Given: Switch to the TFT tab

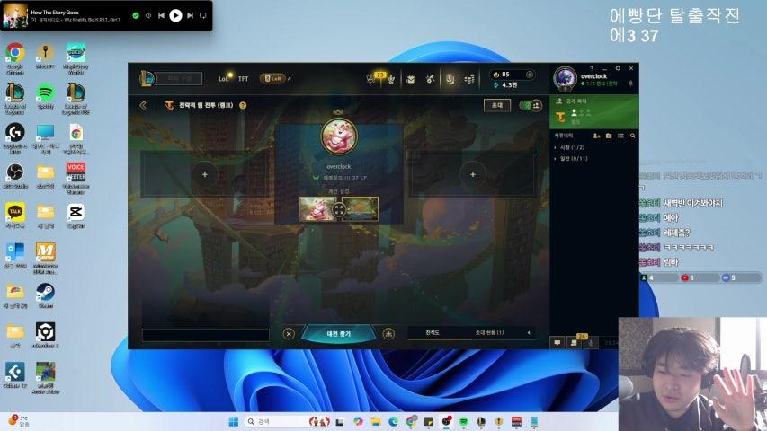Looking at the screenshot, I should 243,79.
